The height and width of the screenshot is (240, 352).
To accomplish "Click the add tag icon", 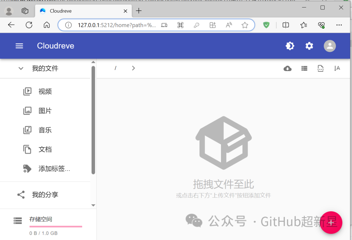I will (27, 169).
